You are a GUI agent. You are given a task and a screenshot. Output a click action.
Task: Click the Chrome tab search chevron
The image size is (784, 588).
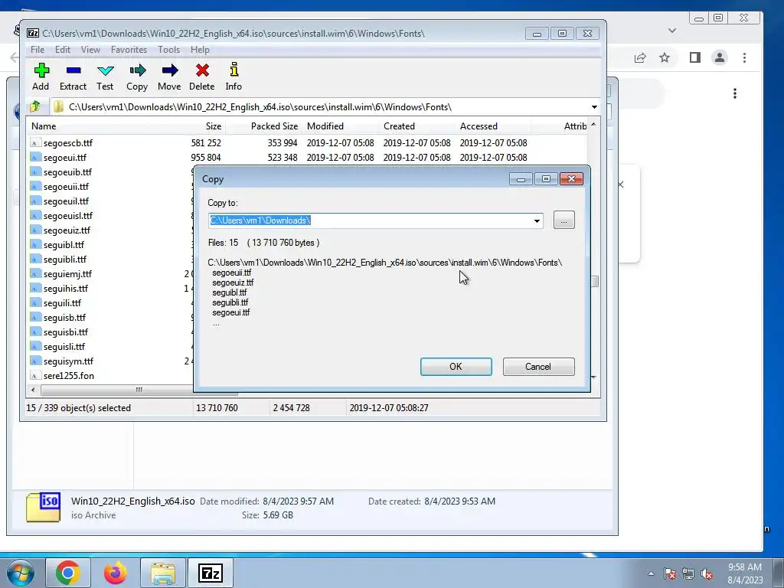pos(672,31)
